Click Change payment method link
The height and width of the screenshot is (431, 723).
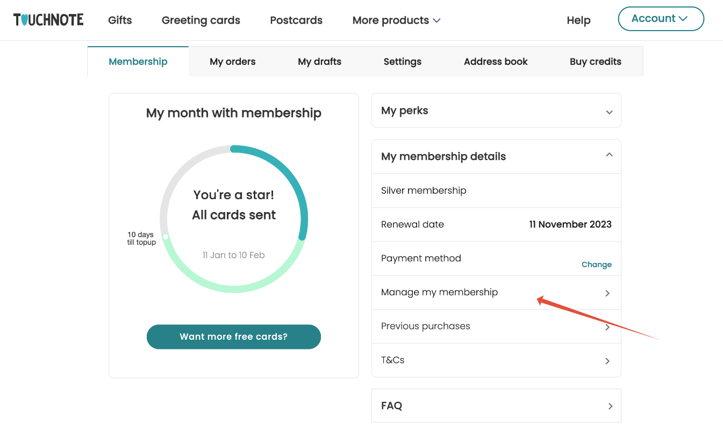(x=596, y=265)
